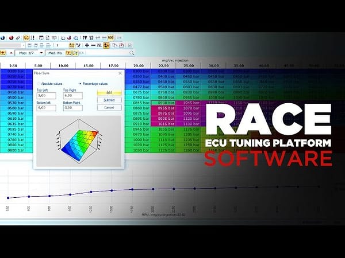Viewport: 345px width, 258px height.
Task: Click the 20.00 column header
Action: 139,65
